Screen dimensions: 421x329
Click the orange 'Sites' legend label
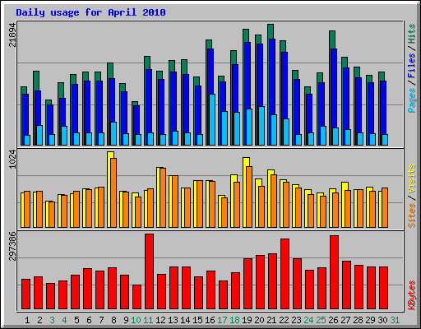pyautogui.click(x=411, y=215)
